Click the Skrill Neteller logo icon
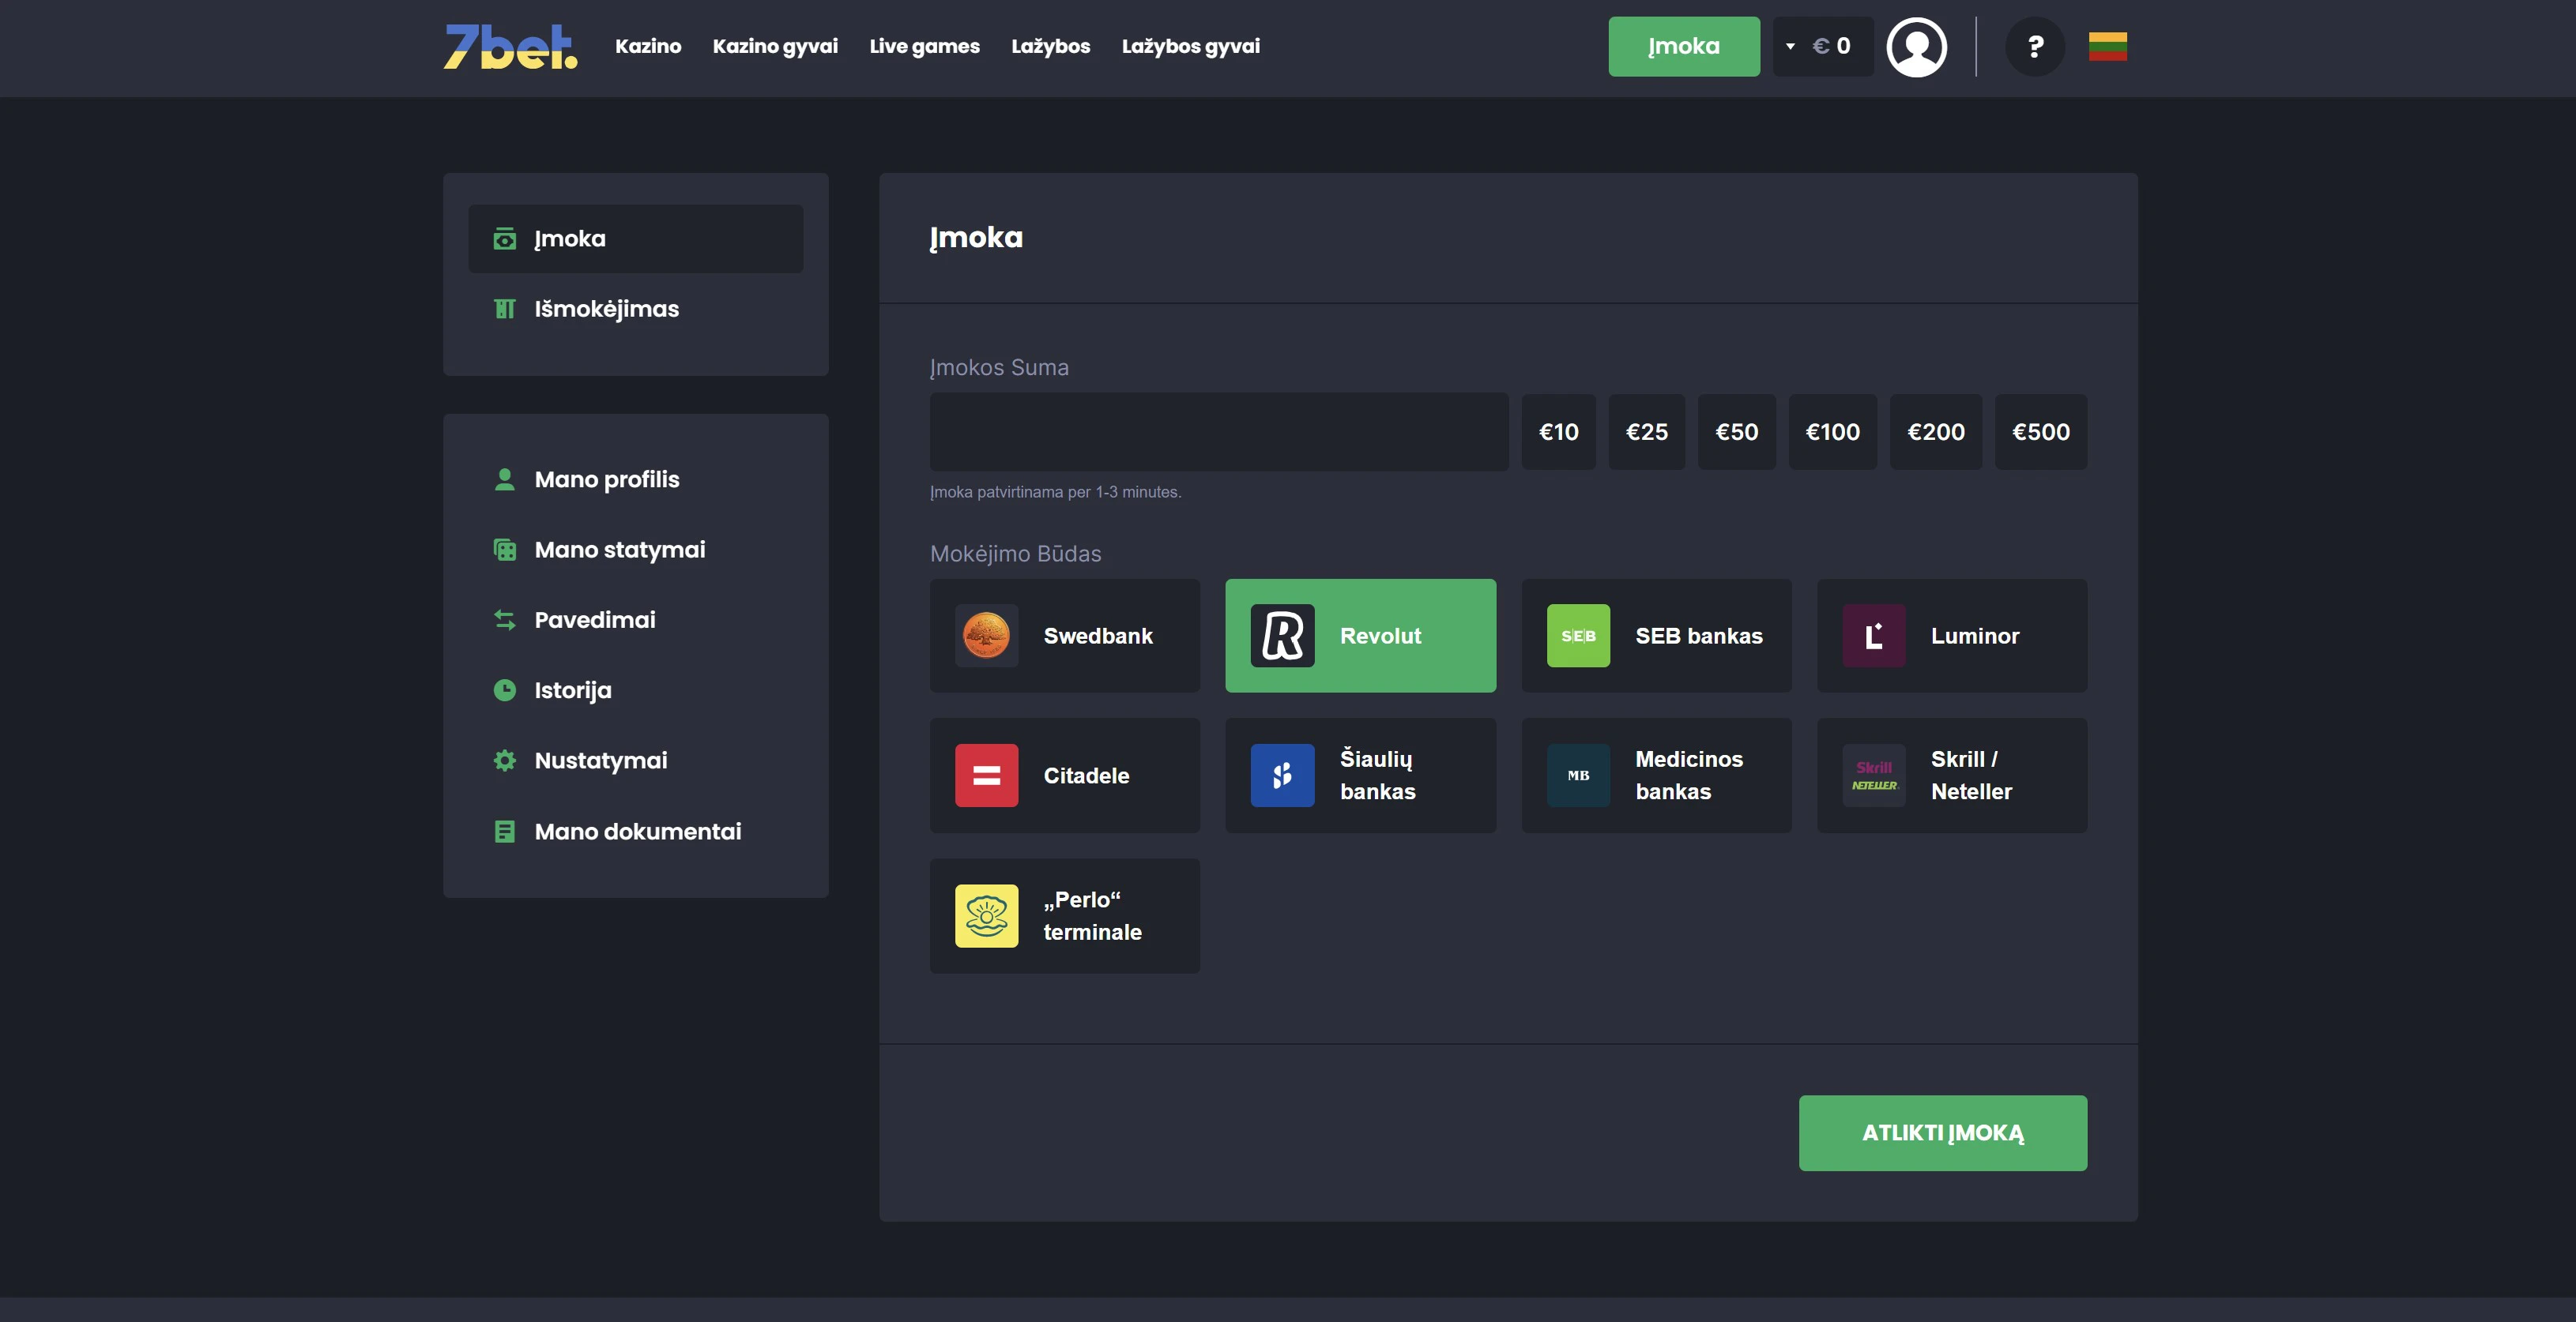This screenshot has height=1322, width=2576. (x=1874, y=776)
